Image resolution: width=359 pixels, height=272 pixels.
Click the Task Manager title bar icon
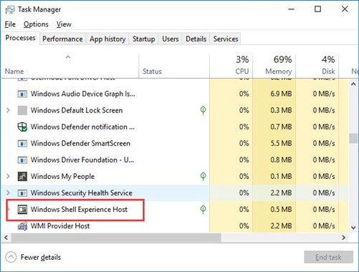[x=9, y=9]
